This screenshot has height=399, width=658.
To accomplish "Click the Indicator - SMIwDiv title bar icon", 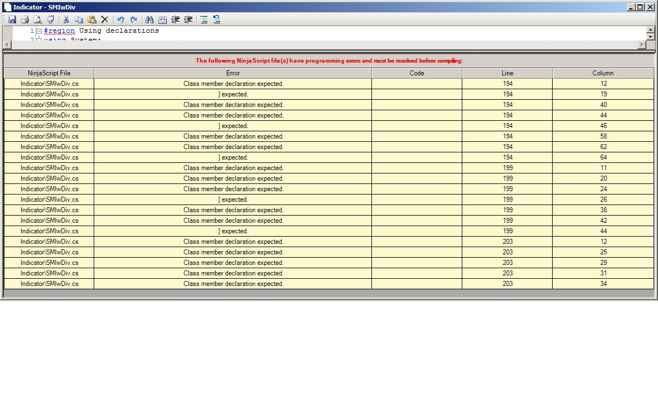I will coord(7,7).
